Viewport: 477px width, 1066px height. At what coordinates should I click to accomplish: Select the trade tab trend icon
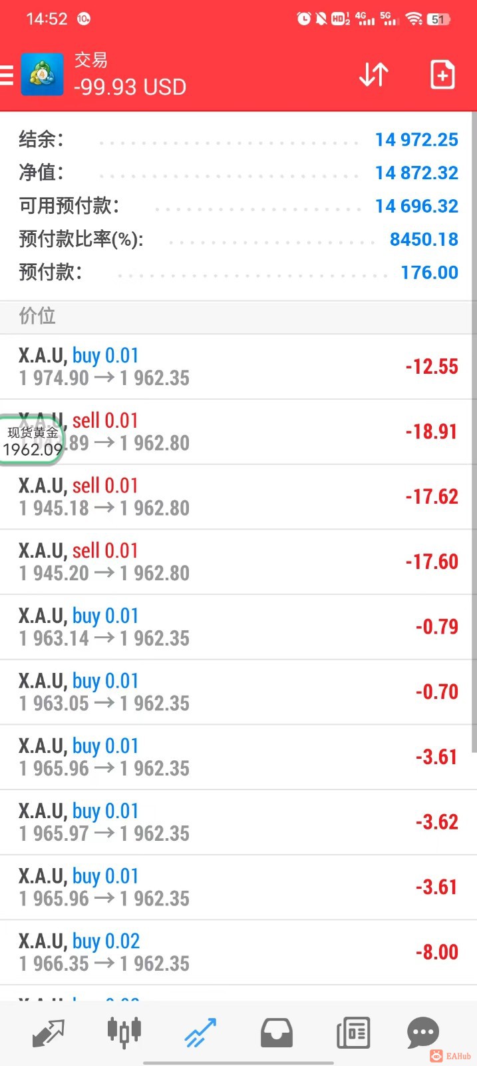click(201, 1033)
